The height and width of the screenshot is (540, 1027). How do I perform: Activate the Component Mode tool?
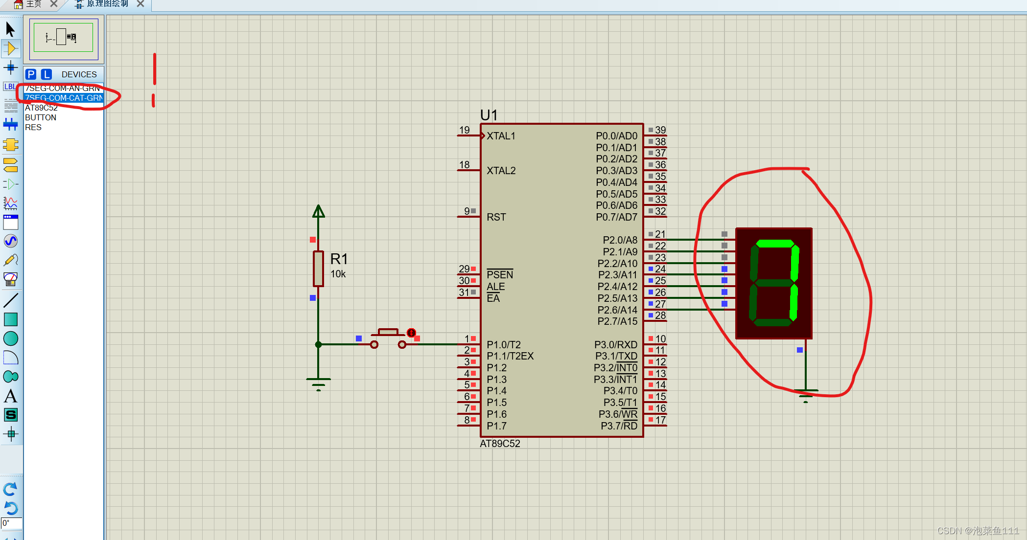(x=10, y=48)
